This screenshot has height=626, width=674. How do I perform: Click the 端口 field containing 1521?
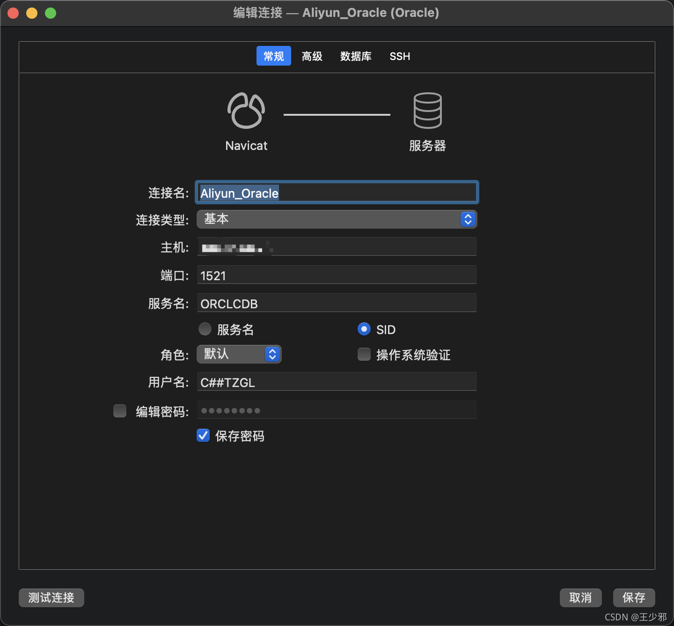pyautogui.click(x=337, y=275)
